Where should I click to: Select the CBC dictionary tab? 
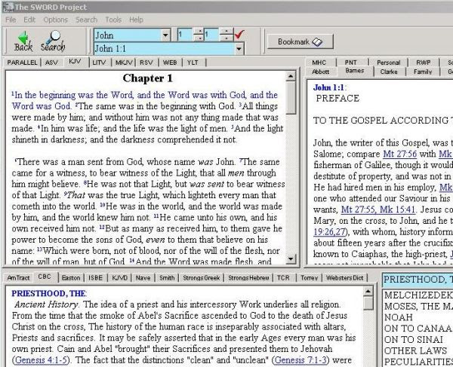click(45, 277)
